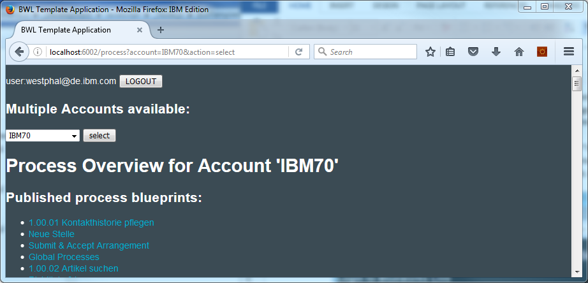This screenshot has height=283, width=588.
Task: Show bookmarks list icon
Action: [450, 52]
